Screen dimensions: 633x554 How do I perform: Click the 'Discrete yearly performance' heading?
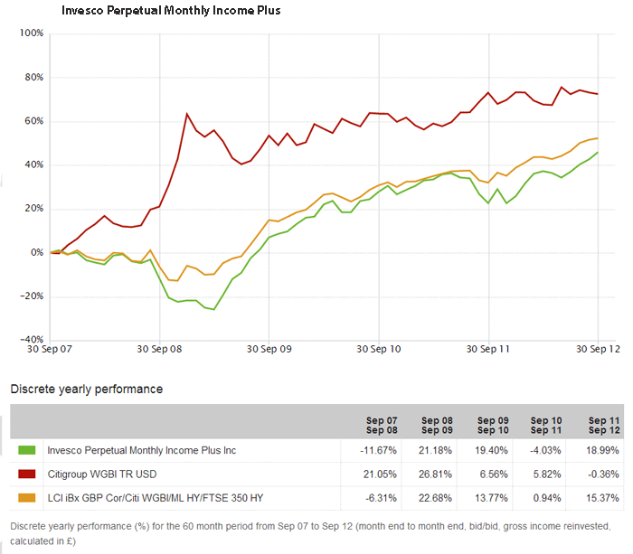[x=87, y=389]
